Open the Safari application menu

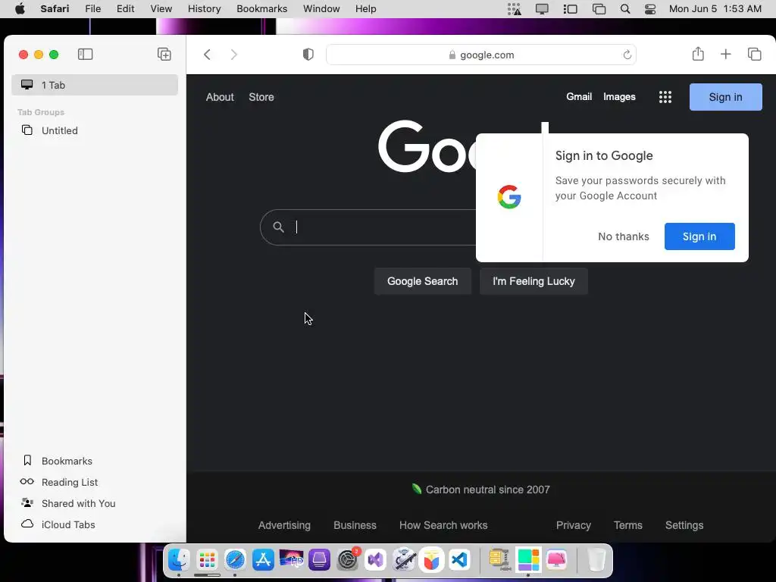click(55, 9)
